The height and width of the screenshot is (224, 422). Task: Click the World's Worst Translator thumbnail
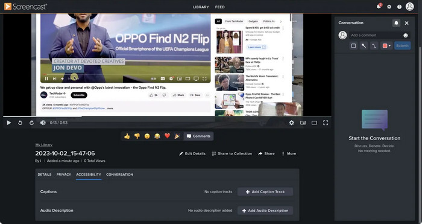(230, 83)
